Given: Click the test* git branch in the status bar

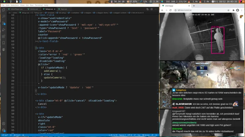Looking at the screenshot, I should [5, 135].
